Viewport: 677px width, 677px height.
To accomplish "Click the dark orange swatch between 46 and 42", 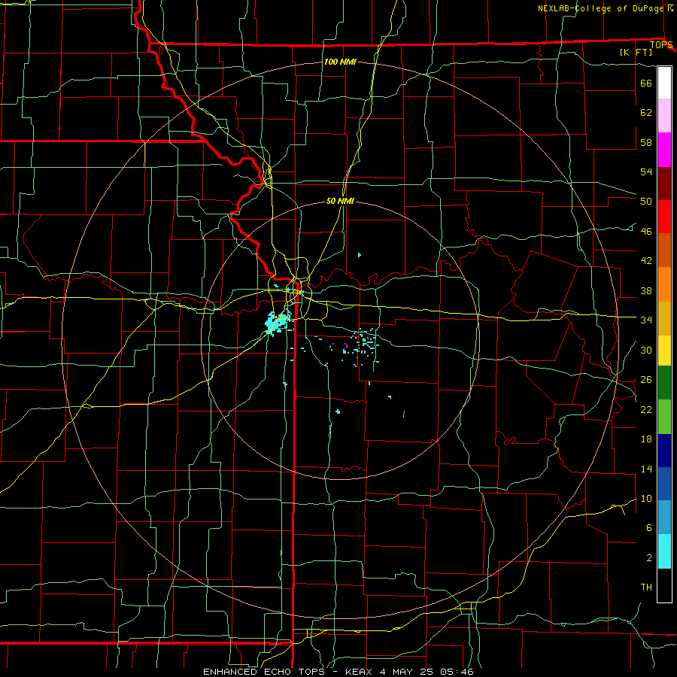I will pyautogui.click(x=664, y=250).
